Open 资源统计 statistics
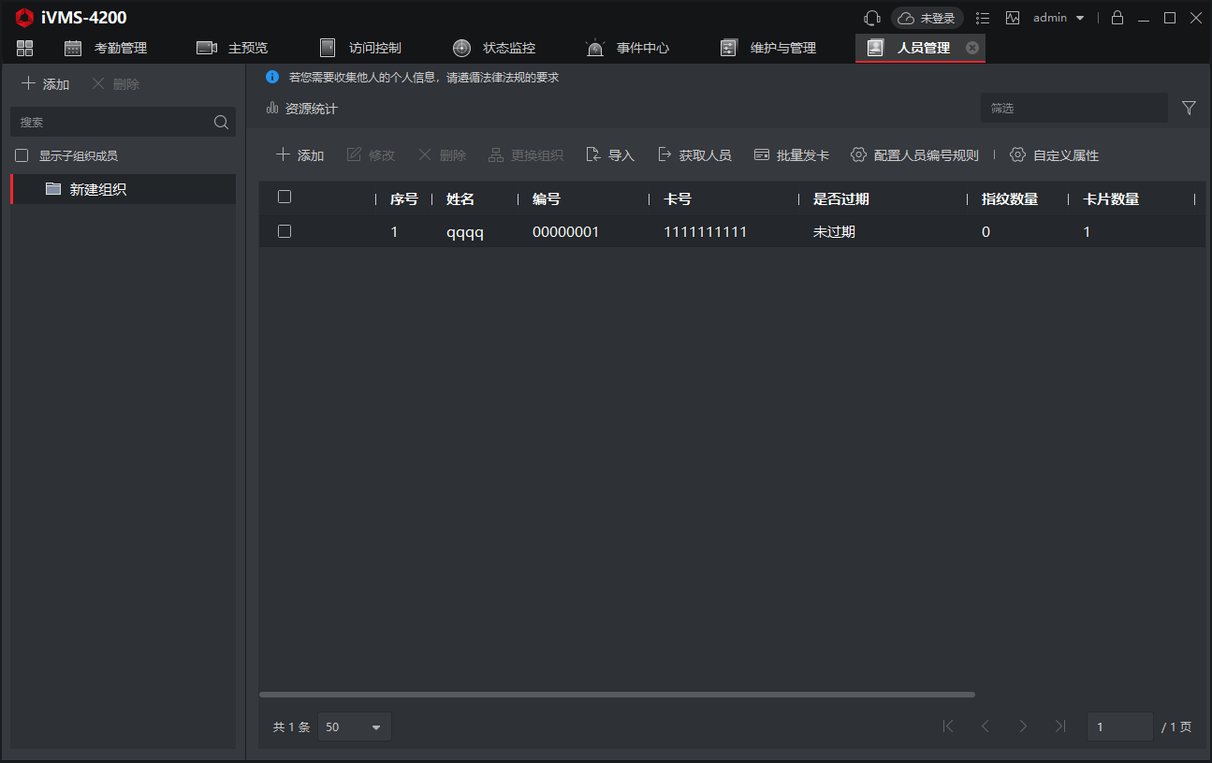 (x=301, y=109)
